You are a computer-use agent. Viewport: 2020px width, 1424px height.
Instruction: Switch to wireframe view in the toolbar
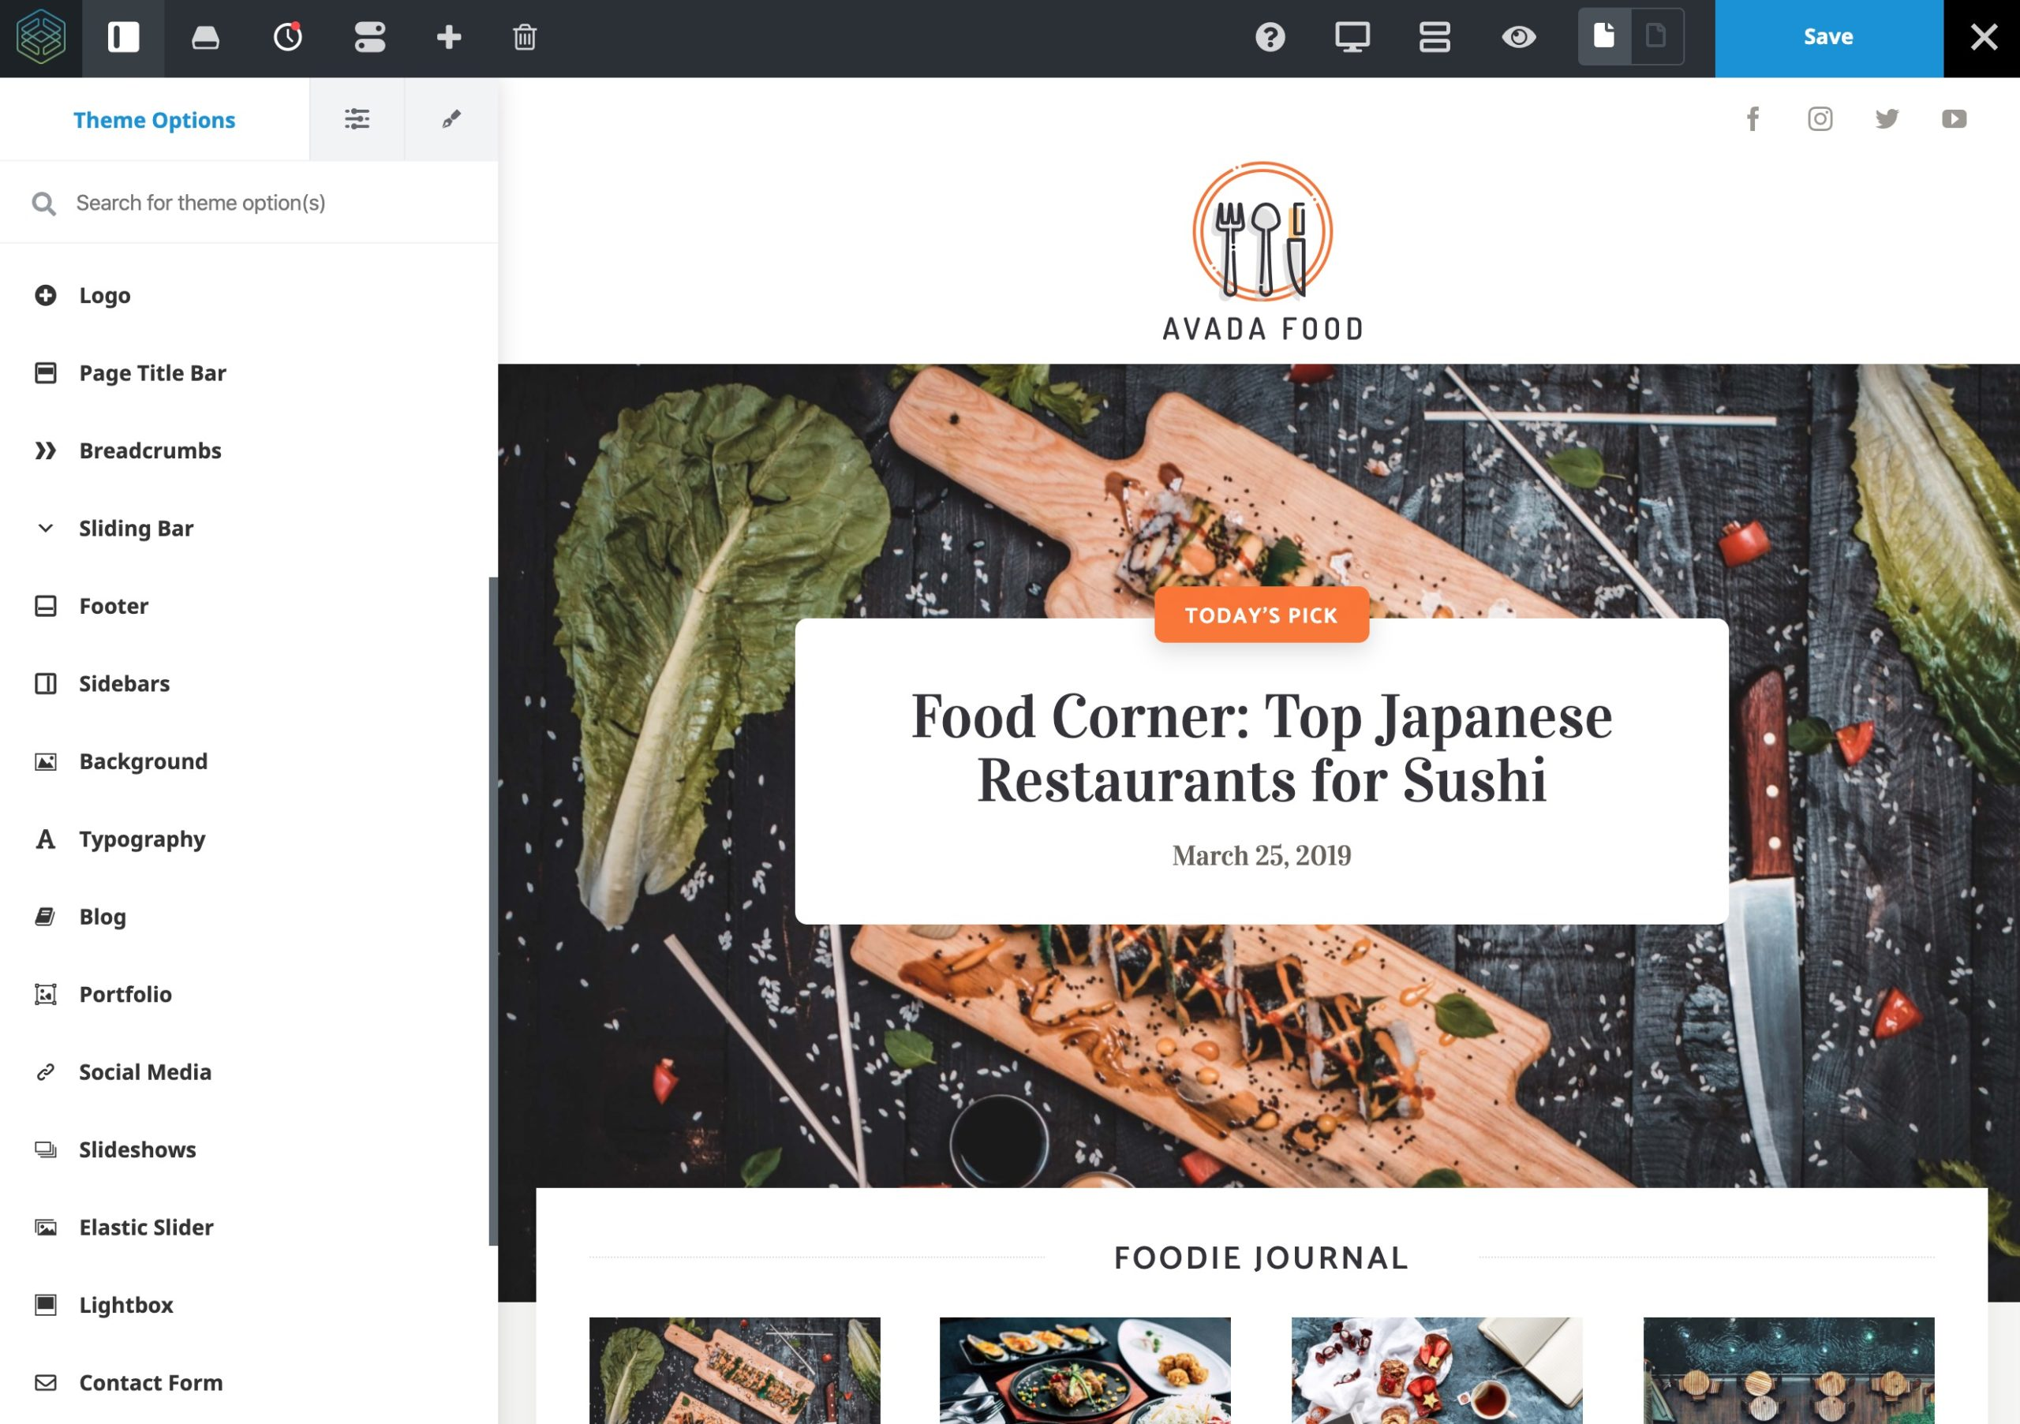pos(1434,37)
